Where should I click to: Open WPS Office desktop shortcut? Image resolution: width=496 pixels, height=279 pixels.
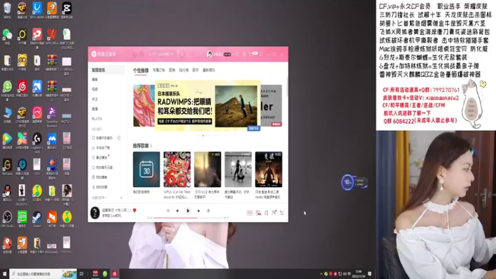52,36
